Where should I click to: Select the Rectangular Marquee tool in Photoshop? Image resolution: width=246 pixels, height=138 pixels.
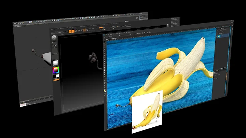[x=104, y=44]
